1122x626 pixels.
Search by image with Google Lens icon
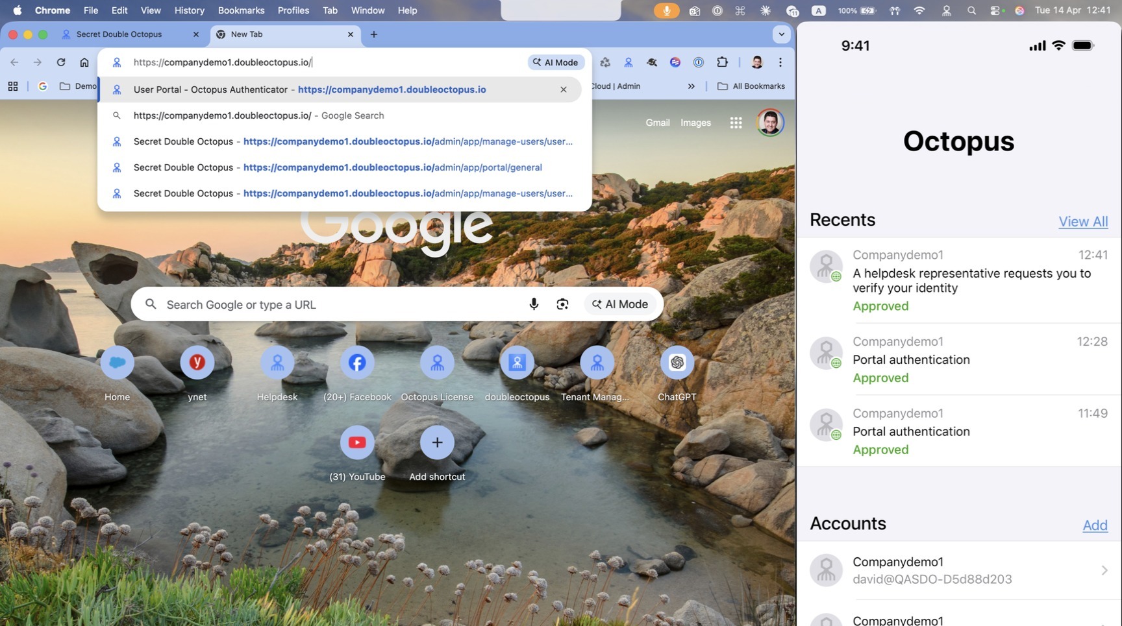coord(562,304)
